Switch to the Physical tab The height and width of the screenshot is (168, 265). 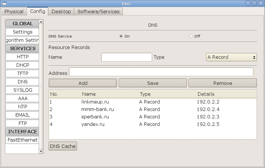coord(14,12)
